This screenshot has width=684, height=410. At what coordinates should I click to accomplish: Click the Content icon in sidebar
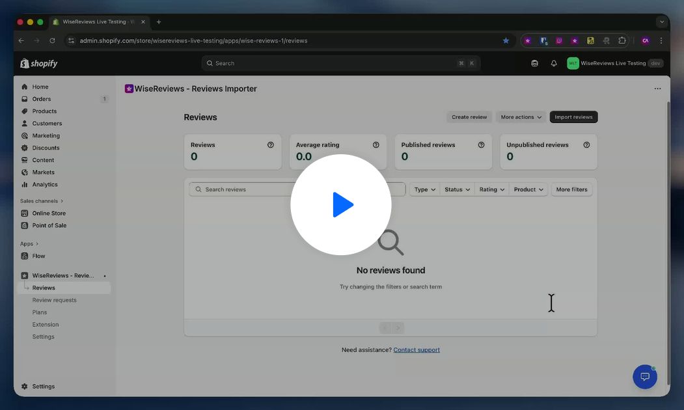click(25, 160)
